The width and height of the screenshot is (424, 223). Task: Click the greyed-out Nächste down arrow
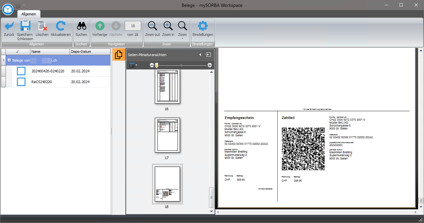pyautogui.click(x=116, y=26)
